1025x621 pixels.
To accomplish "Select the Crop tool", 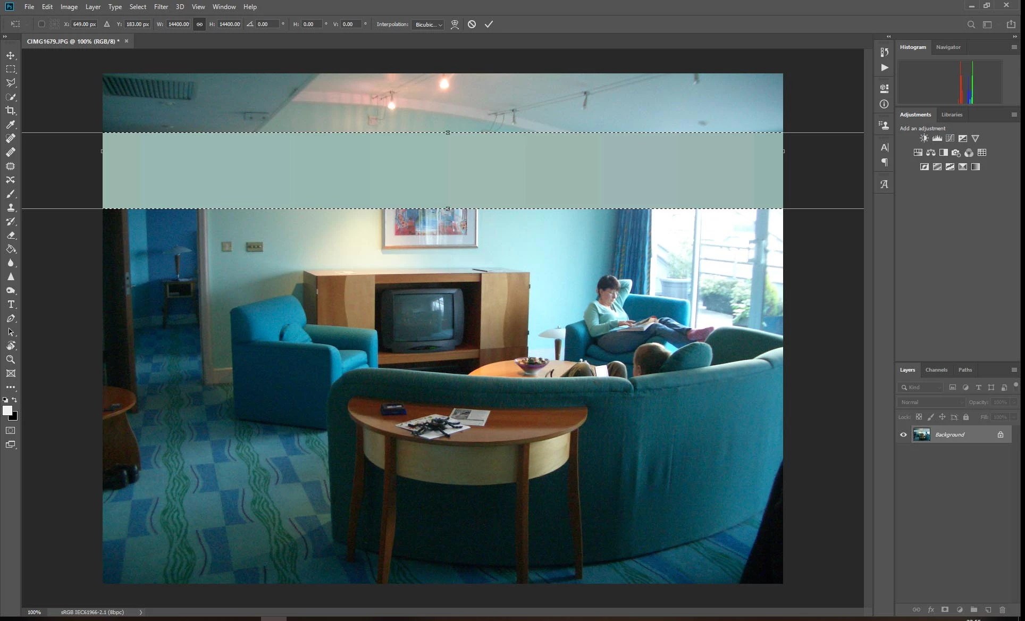I will coord(11,111).
